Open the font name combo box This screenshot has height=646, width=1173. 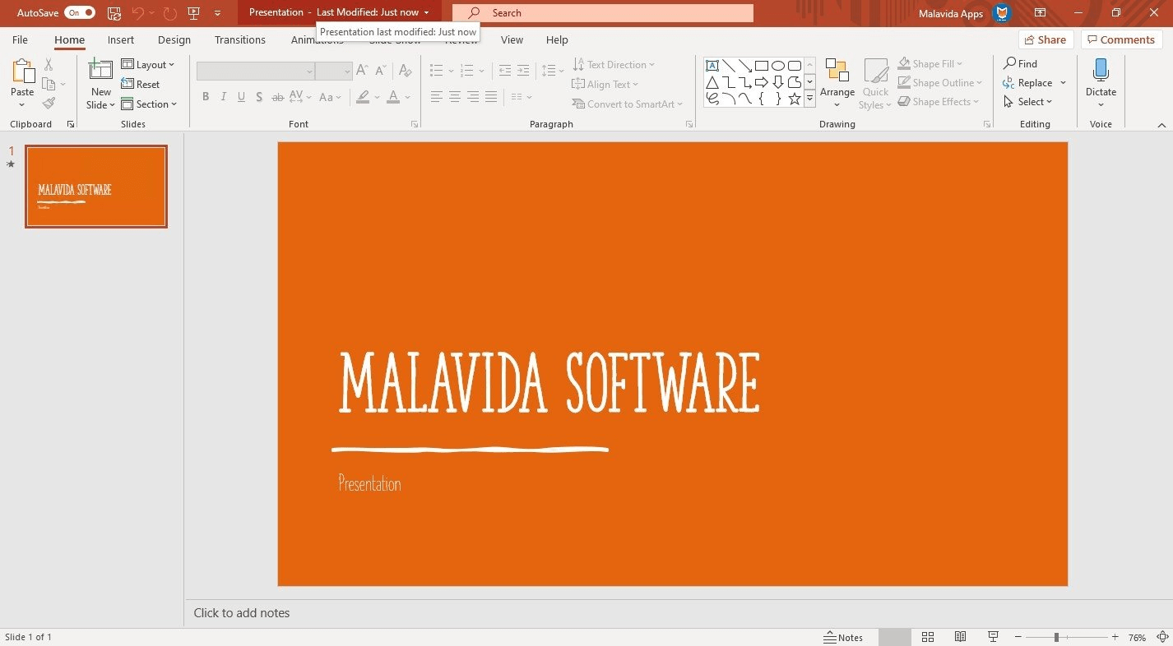coord(256,72)
